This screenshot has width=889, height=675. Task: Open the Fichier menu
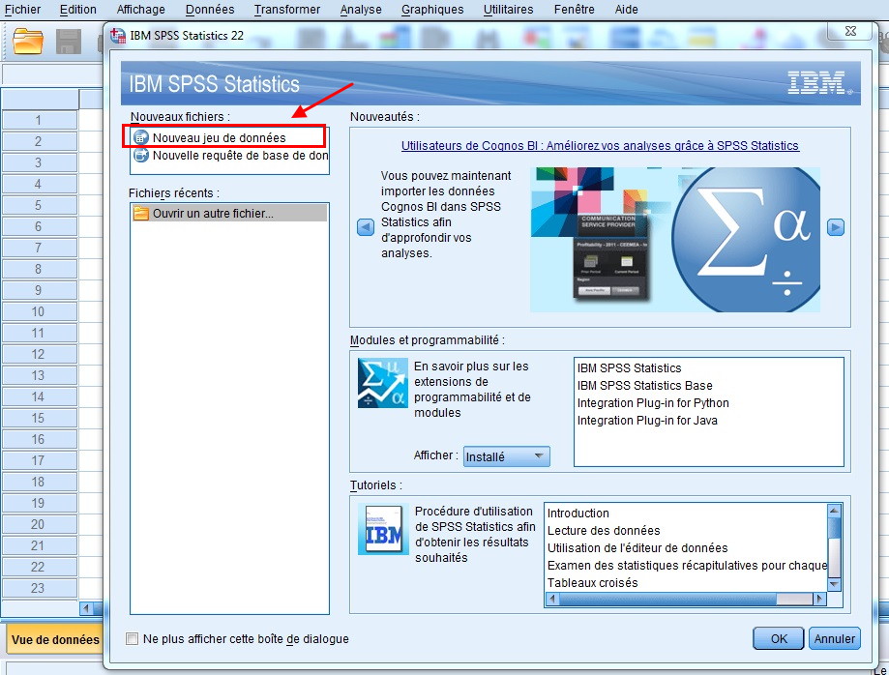click(22, 10)
